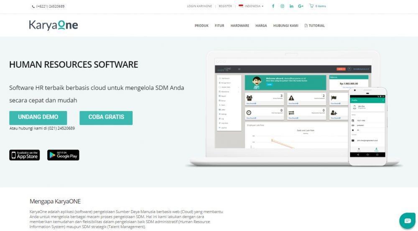Click the phone number (+6221) 24520689
Screen dimensions: 418x231
[x=51, y=6]
